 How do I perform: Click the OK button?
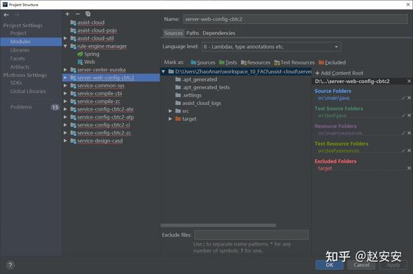329,265
